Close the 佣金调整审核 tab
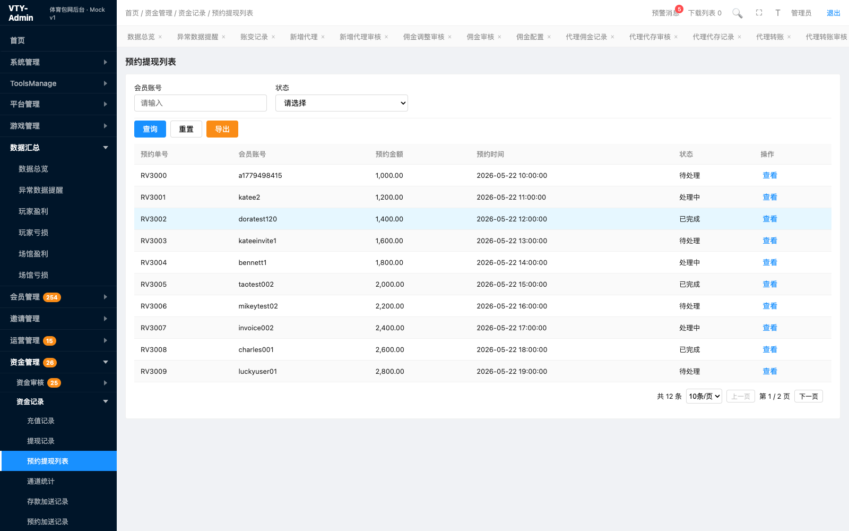Image resolution: width=849 pixels, height=531 pixels. [x=450, y=37]
